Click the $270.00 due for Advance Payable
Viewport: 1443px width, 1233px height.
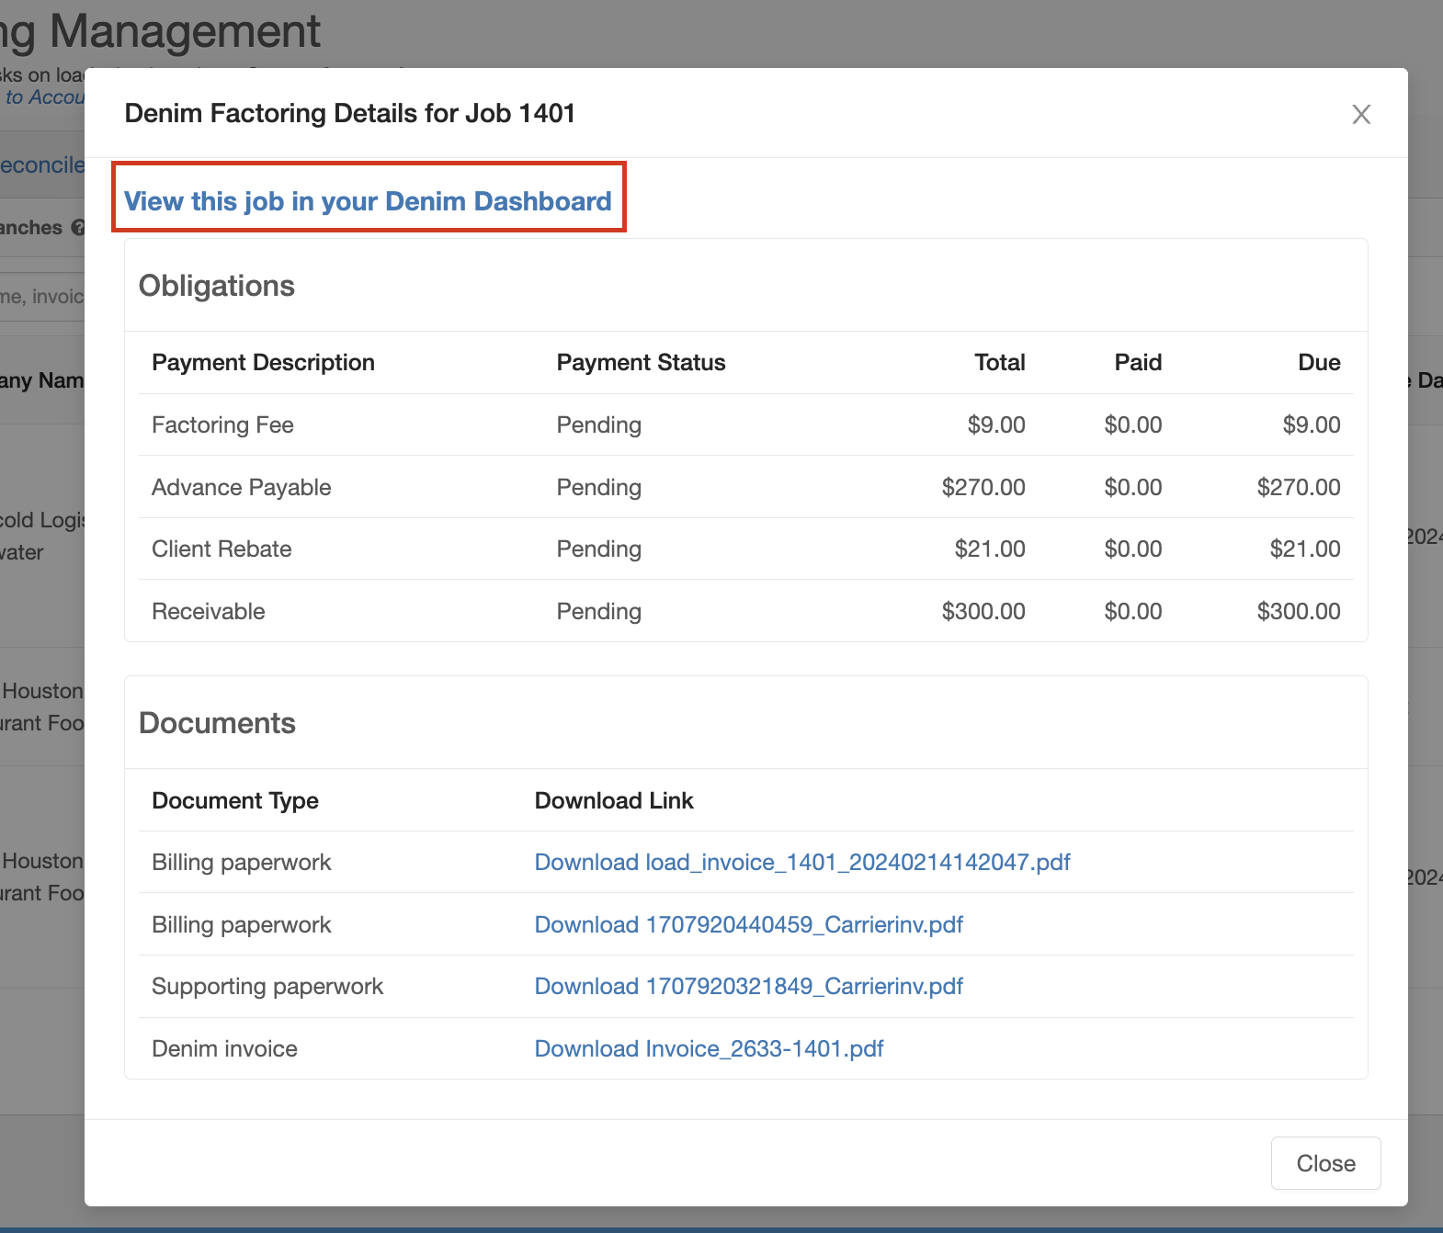click(x=1299, y=487)
